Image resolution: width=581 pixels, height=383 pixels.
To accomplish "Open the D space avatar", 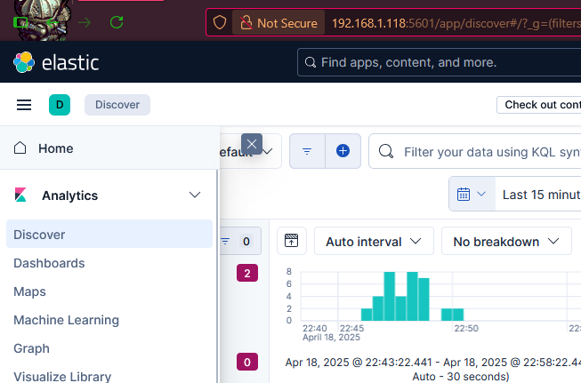I will (60, 105).
